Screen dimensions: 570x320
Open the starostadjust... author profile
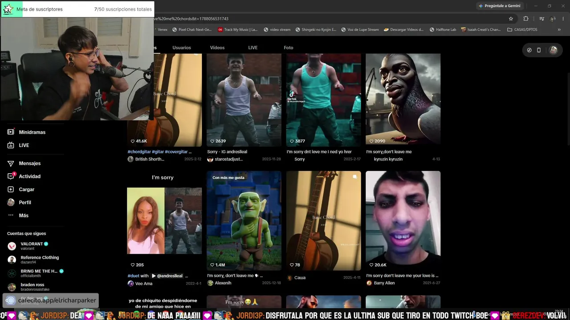tap(225, 159)
